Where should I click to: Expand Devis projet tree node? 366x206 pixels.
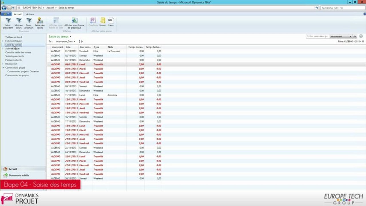[3, 64]
